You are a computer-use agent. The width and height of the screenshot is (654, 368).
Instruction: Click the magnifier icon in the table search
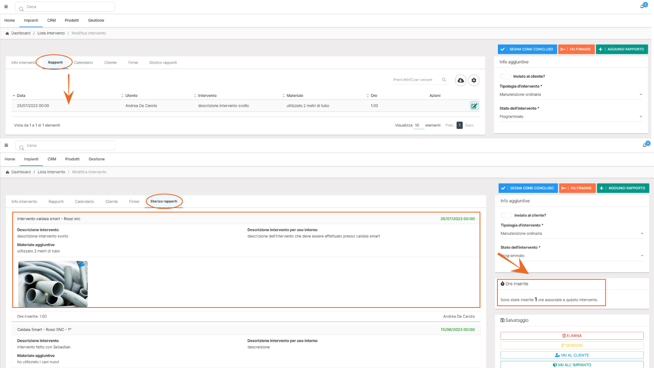tap(444, 80)
